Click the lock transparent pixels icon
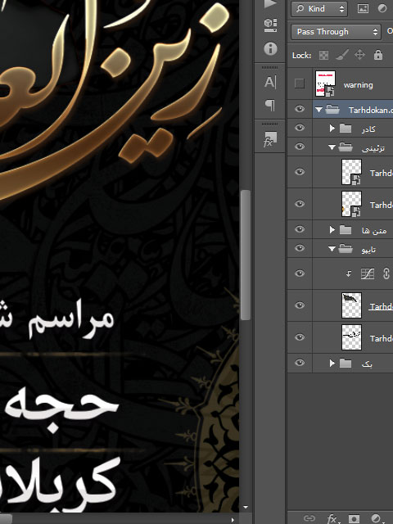 pyautogui.click(x=323, y=55)
